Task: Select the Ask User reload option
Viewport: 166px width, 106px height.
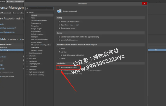Action: [59, 52]
